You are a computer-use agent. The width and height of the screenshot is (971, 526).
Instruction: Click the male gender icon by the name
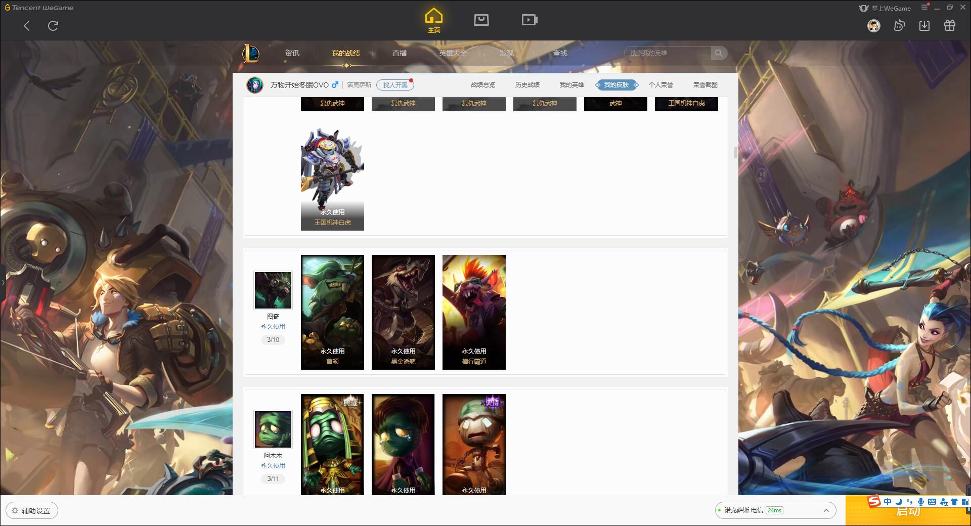335,84
